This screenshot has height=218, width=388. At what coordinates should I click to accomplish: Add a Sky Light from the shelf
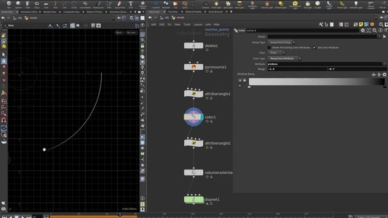tap(307, 4)
